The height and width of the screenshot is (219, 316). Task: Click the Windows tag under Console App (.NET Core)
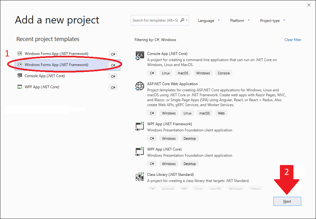pyautogui.click(x=203, y=73)
